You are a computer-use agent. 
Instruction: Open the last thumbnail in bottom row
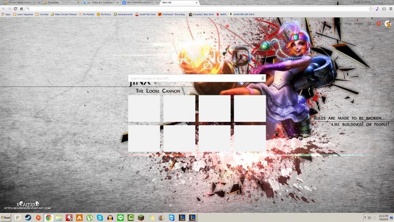click(250, 139)
